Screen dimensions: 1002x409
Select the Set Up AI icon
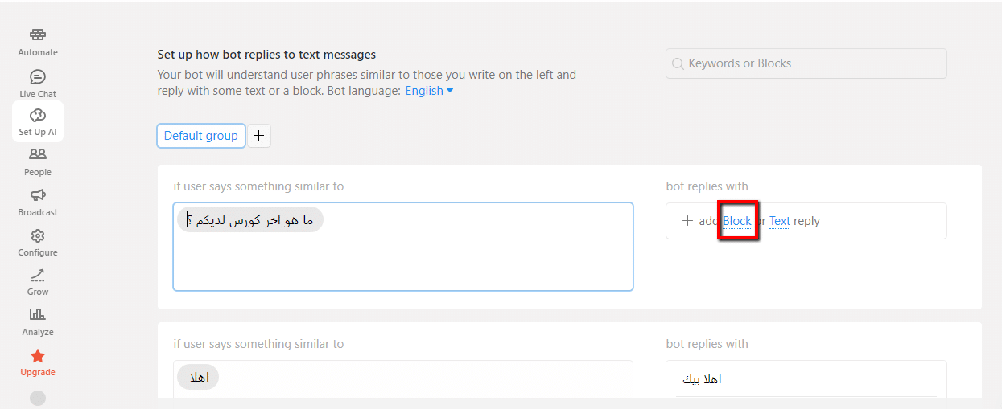(38, 116)
